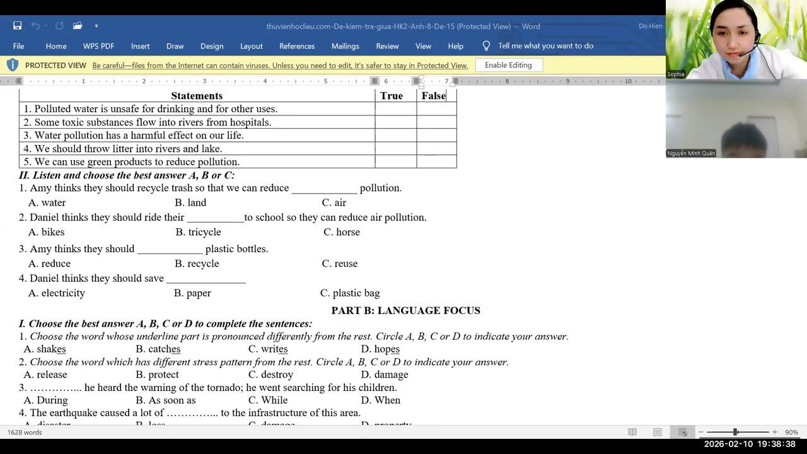Image resolution: width=807 pixels, height=454 pixels.
Task: Click the Open folder icon in the quick access toolbar
Action: click(78, 26)
